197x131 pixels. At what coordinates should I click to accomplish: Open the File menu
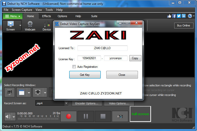(x=6, y=10)
